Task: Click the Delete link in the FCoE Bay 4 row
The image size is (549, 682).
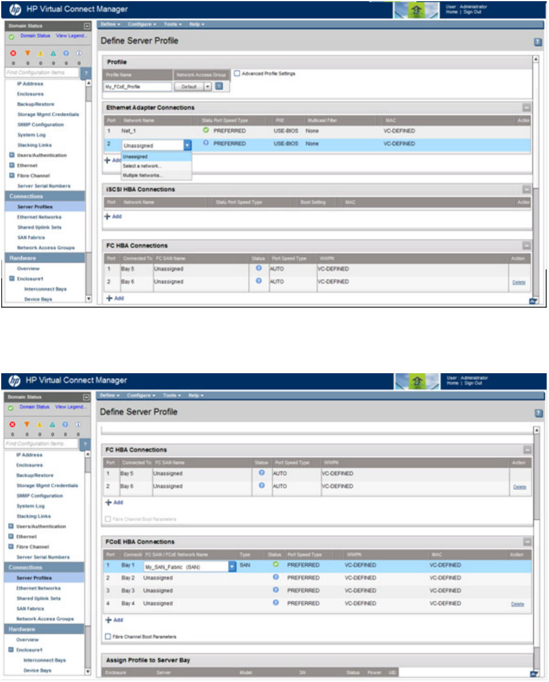Action: (x=517, y=604)
